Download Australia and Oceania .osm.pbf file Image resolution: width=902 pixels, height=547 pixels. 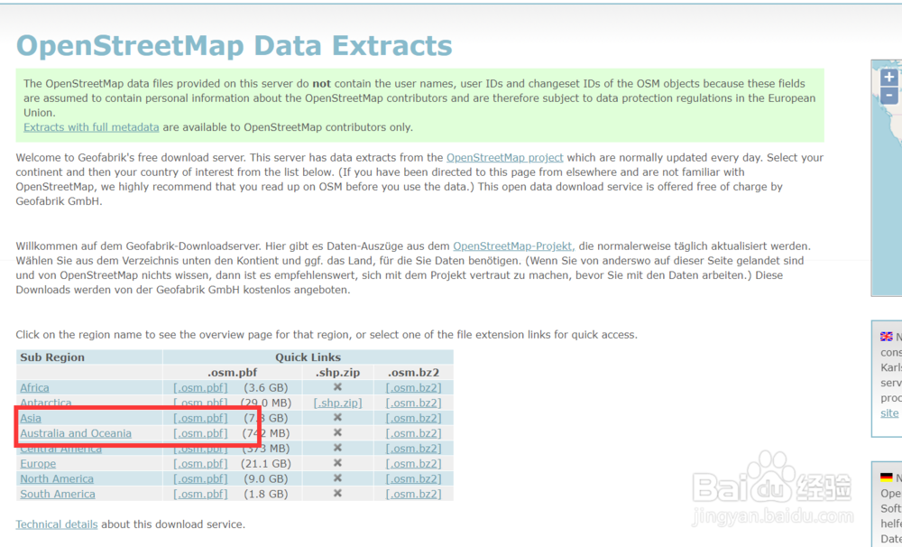tap(200, 433)
